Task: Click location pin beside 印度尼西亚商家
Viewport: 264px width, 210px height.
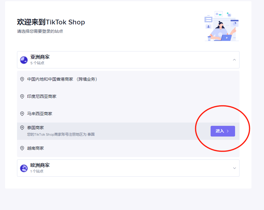Action: coord(22,97)
